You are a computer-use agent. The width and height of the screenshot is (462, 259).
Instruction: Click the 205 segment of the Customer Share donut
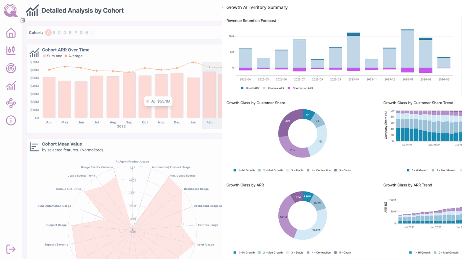pos(293,150)
